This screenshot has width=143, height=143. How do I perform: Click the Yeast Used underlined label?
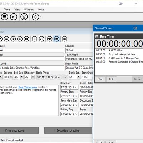point(71,55)
